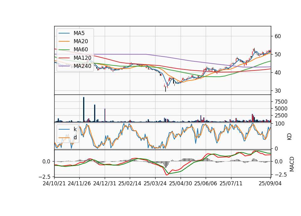Viewport: 301px width, 216px height.
Task: Click the volume bar at 24/12/31
Action: (105, 115)
